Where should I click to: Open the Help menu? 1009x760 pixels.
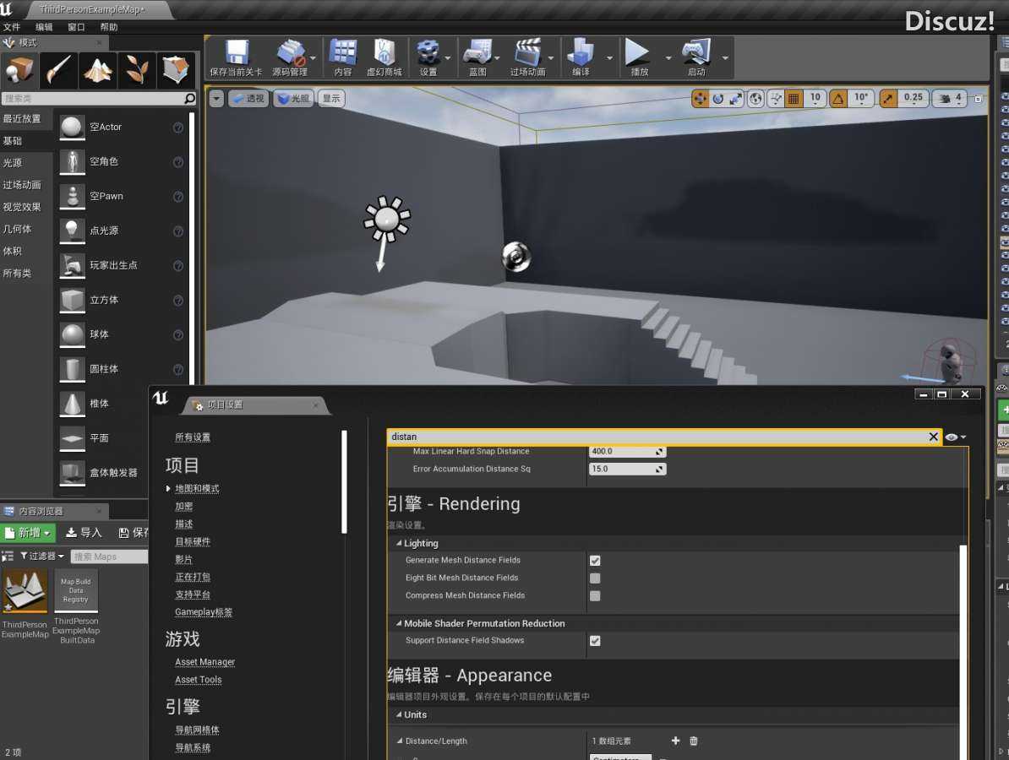pyautogui.click(x=109, y=27)
